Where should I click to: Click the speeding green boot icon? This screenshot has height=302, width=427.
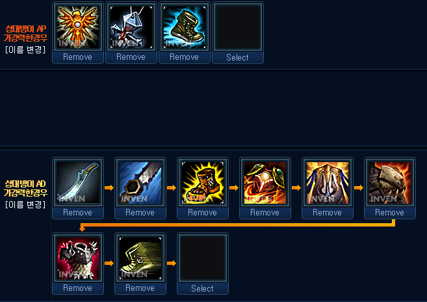point(140,258)
